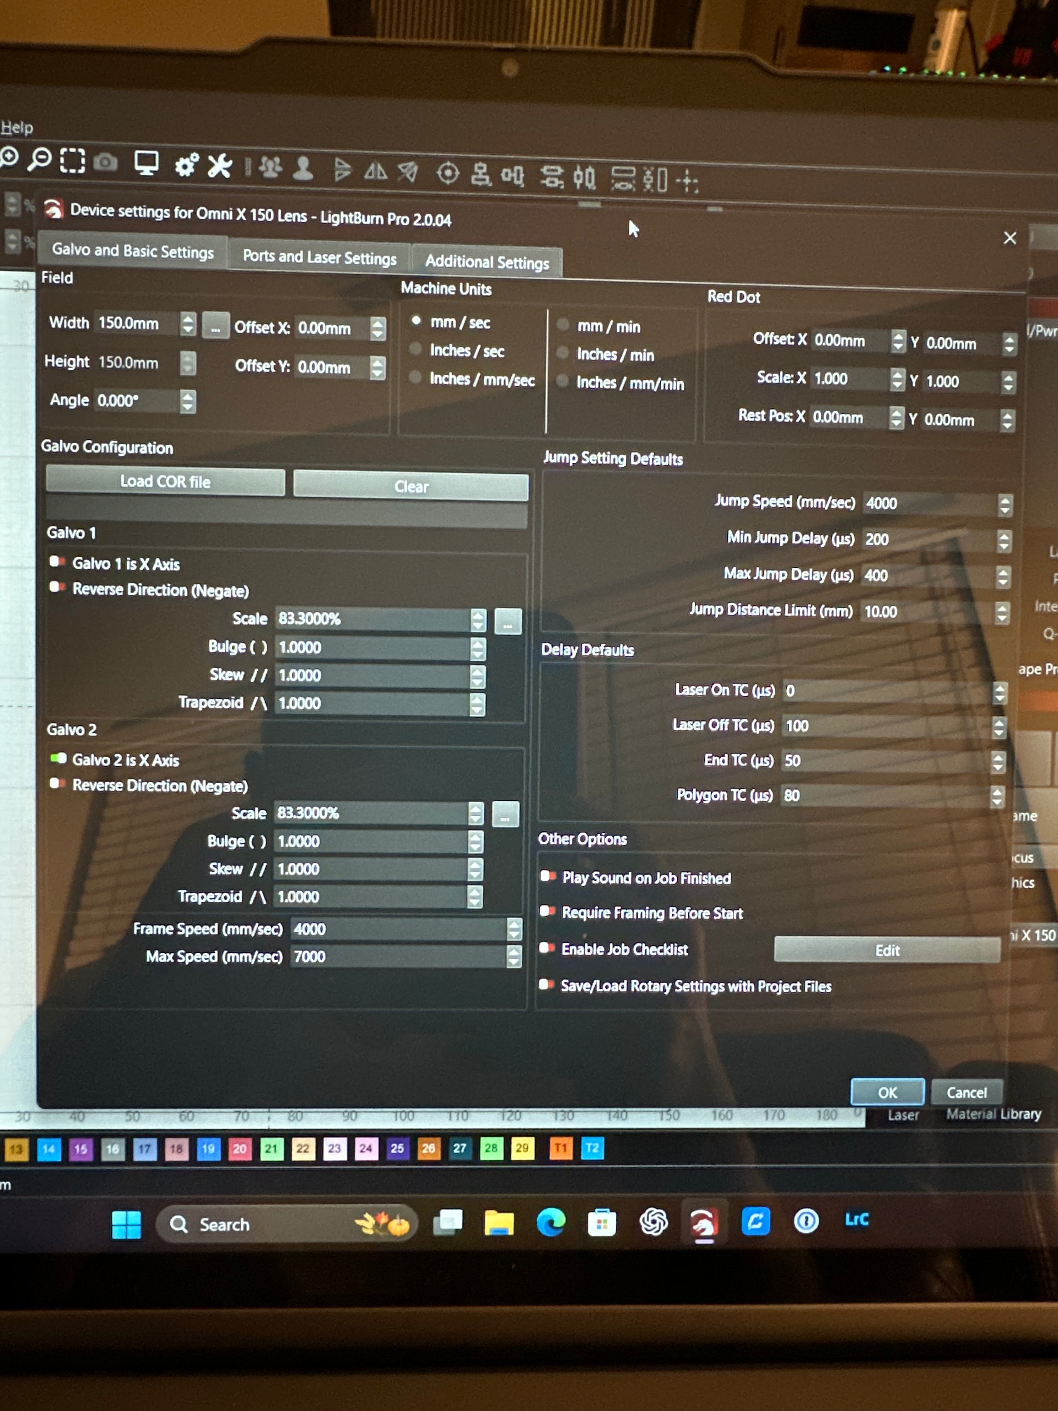Open settings via the gears icon
This screenshot has width=1058, height=1411.
click(186, 165)
